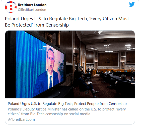Click description line 'citizen" from Big Tech censorship'
This screenshot has width=147, height=126.
coord(49,114)
